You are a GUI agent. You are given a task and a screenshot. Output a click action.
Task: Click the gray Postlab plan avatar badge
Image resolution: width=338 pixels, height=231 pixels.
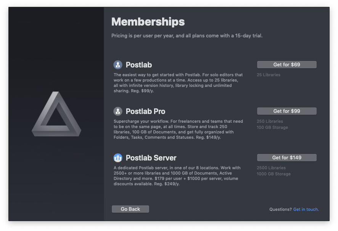tap(117, 65)
